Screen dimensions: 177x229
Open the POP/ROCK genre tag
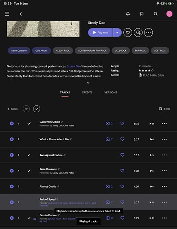pos(140,50)
